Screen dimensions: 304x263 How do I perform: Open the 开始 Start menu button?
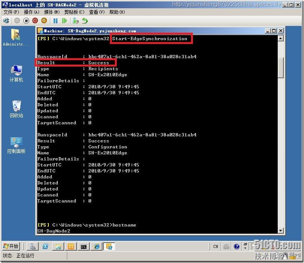click(11, 246)
